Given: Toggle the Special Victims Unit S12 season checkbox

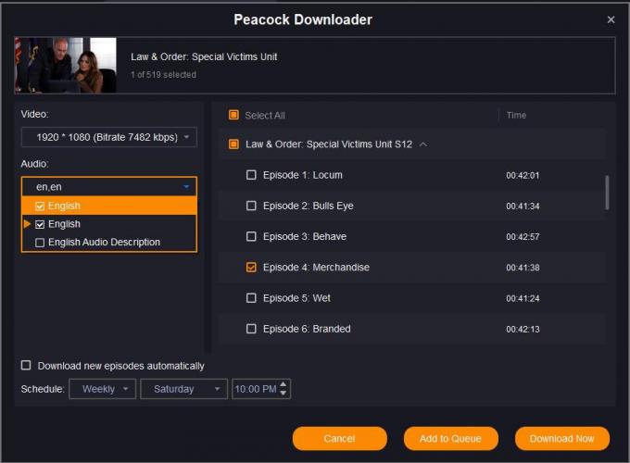Looking at the screenshot, I should click(233, 144).
